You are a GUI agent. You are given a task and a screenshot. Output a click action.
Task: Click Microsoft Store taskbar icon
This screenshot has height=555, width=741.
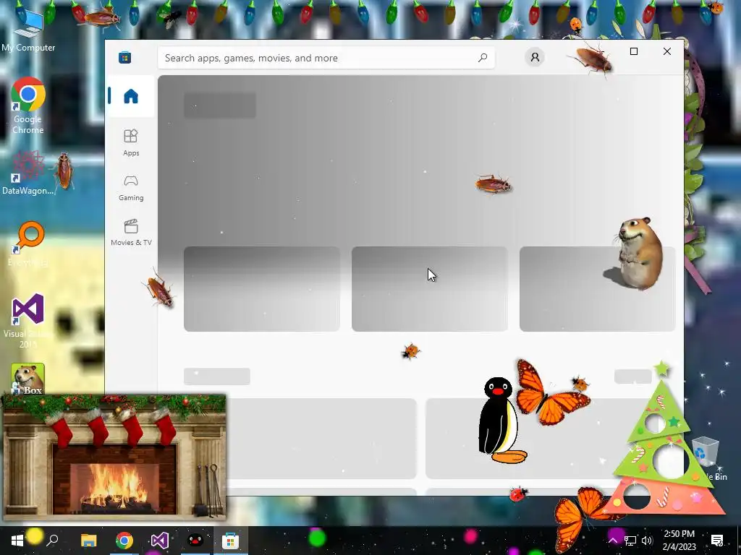tap(231, 541)
